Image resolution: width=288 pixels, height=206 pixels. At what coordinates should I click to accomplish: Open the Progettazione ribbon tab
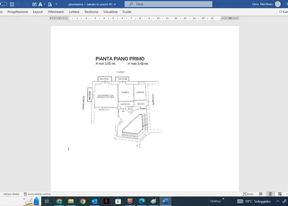coord(18,12)
